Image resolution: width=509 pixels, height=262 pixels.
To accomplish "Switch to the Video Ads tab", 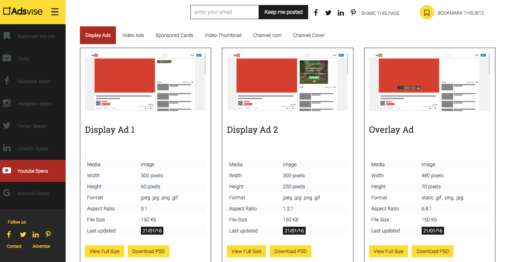I will point(133,35).
